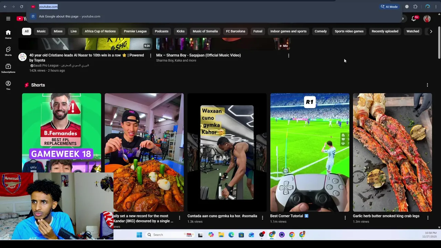Viewport: 441px width, 248px height.
Task: Open the Shorts shelf options menu
Action: click(x=427, y=85)
